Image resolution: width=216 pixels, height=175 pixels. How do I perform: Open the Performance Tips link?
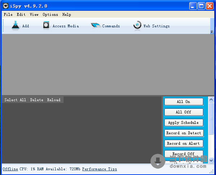tap(100, 169)
